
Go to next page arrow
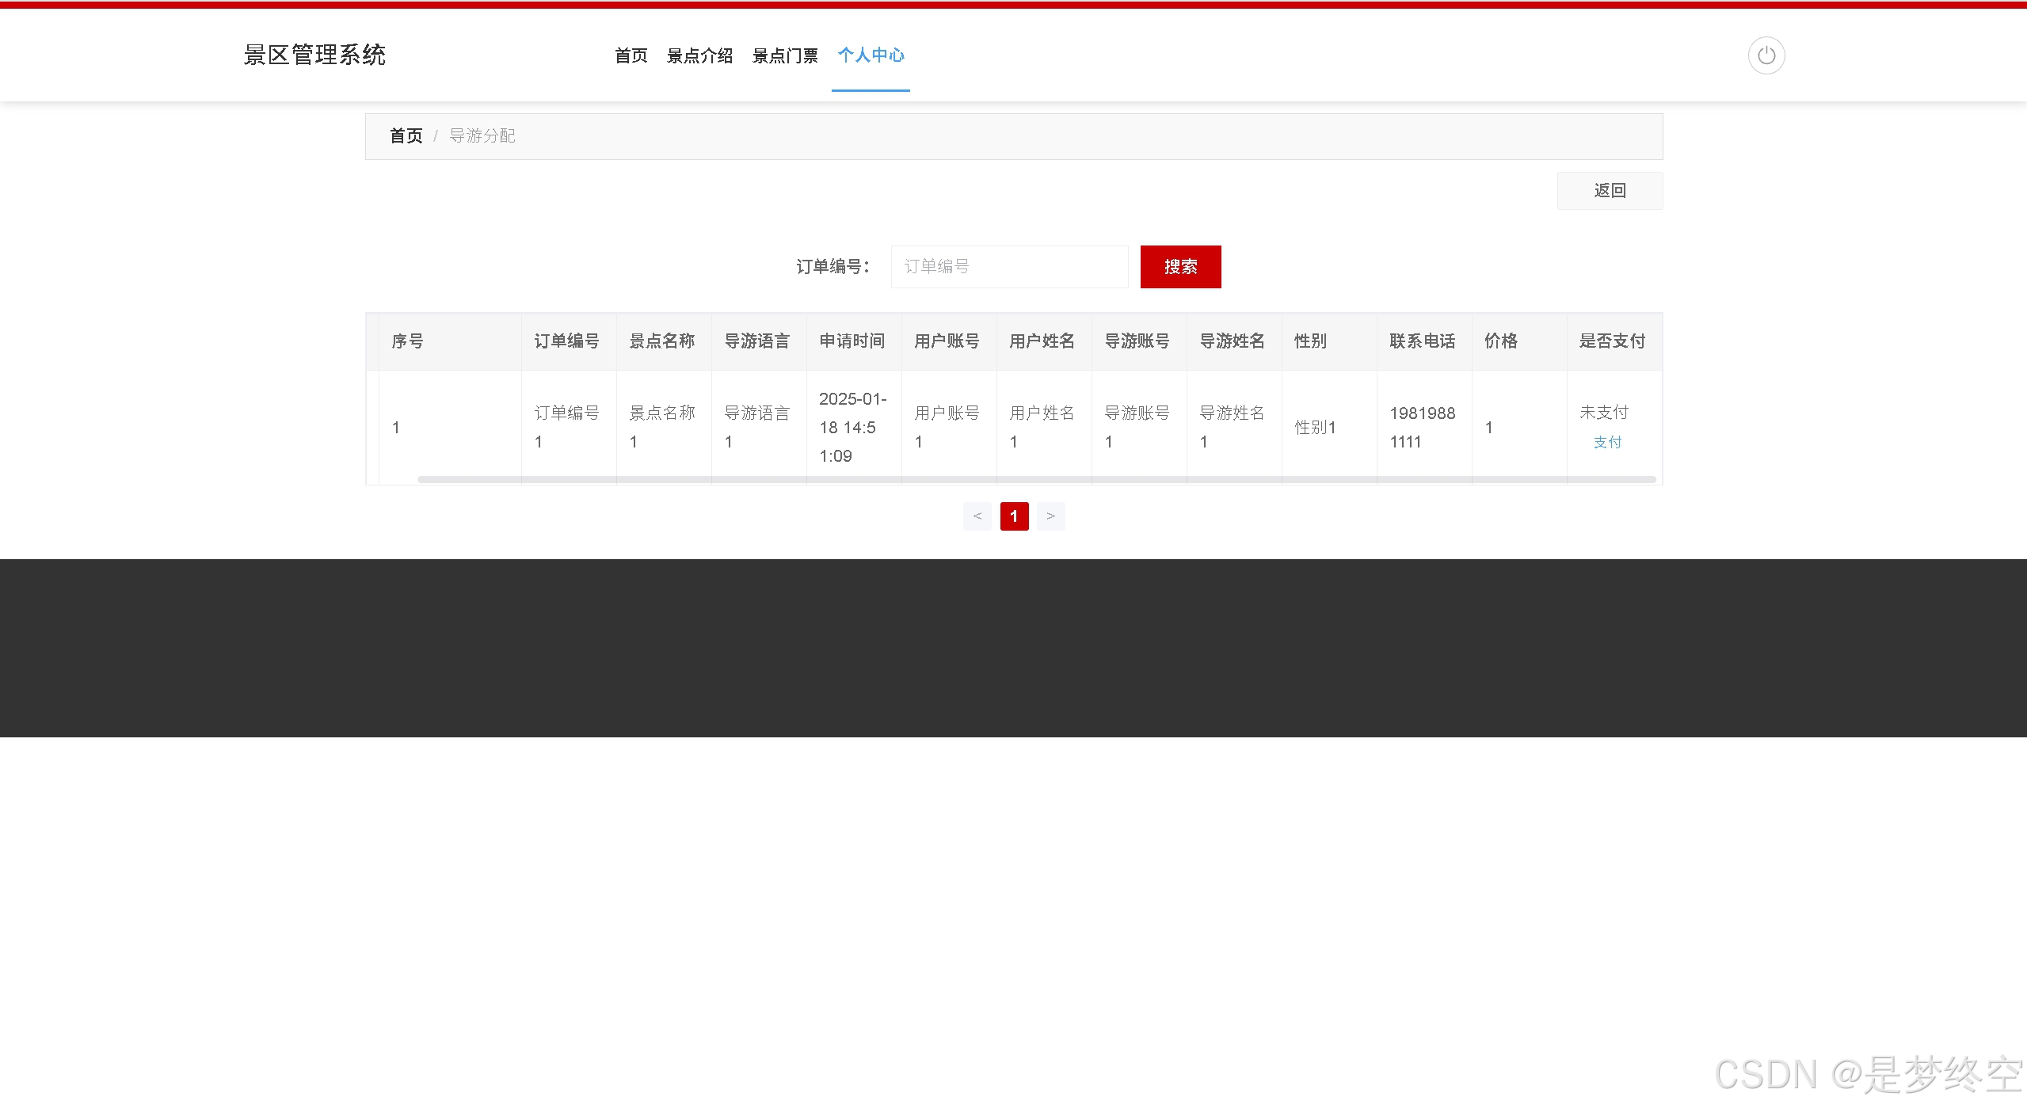tap(1050, 516)
